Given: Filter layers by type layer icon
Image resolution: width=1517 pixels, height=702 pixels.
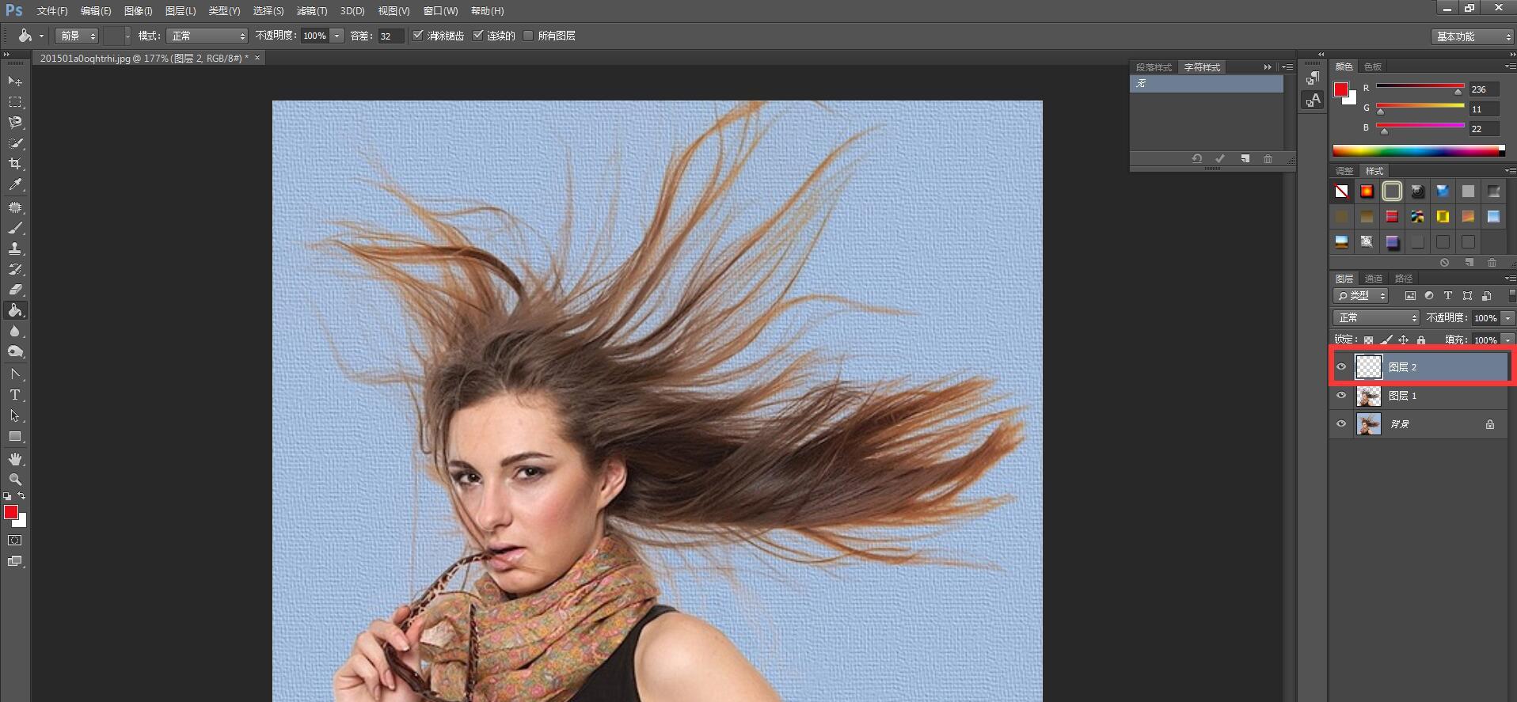Looking at the screenshot, I should pyautogui.click(x=1448, y=295).
